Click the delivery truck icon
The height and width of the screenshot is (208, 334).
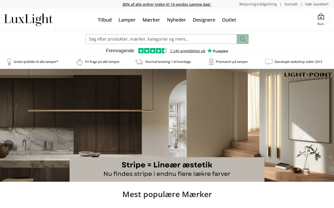tap(139, 62)
